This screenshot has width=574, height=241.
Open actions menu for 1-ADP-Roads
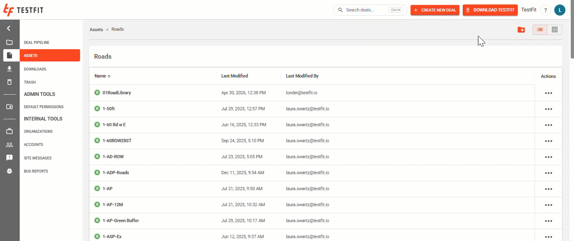(549, 173)
